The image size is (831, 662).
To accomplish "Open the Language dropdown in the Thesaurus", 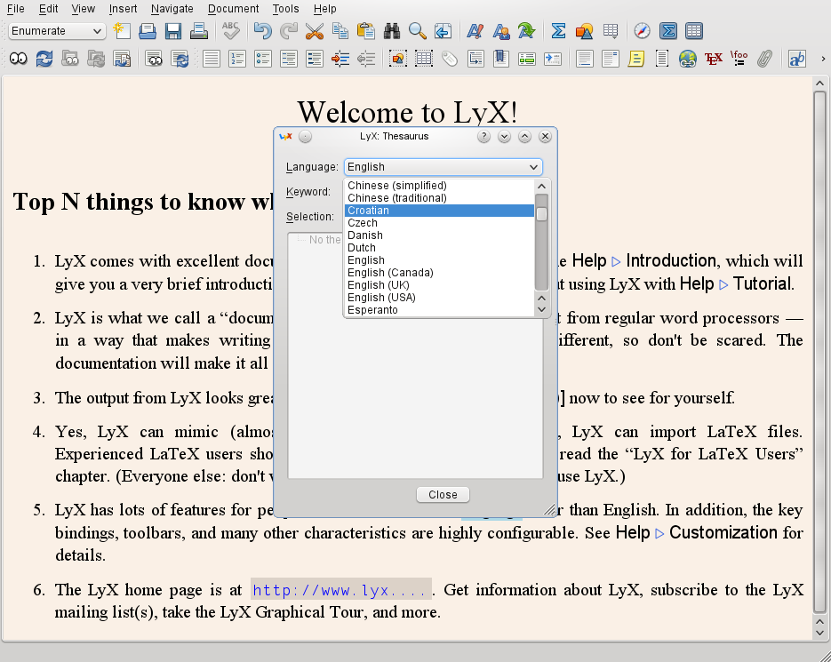I will pyautogui.click(x=443, y=167).
